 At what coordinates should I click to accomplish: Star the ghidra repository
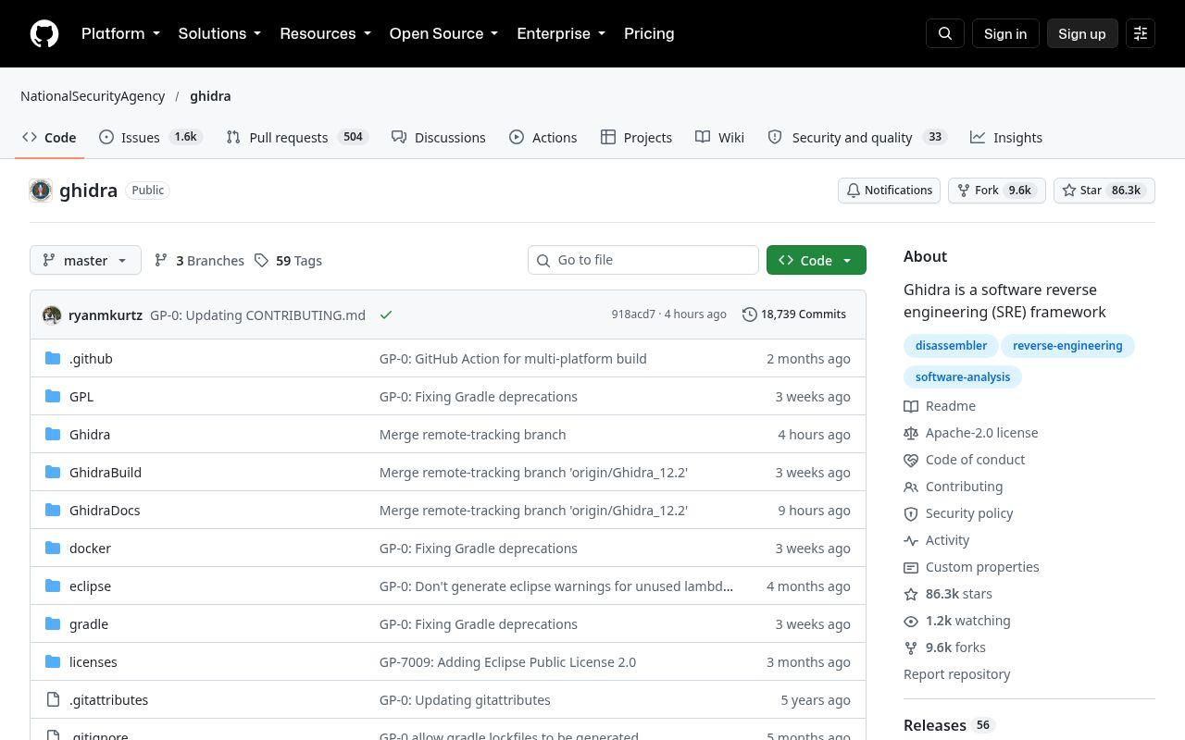coord(1104,191)
